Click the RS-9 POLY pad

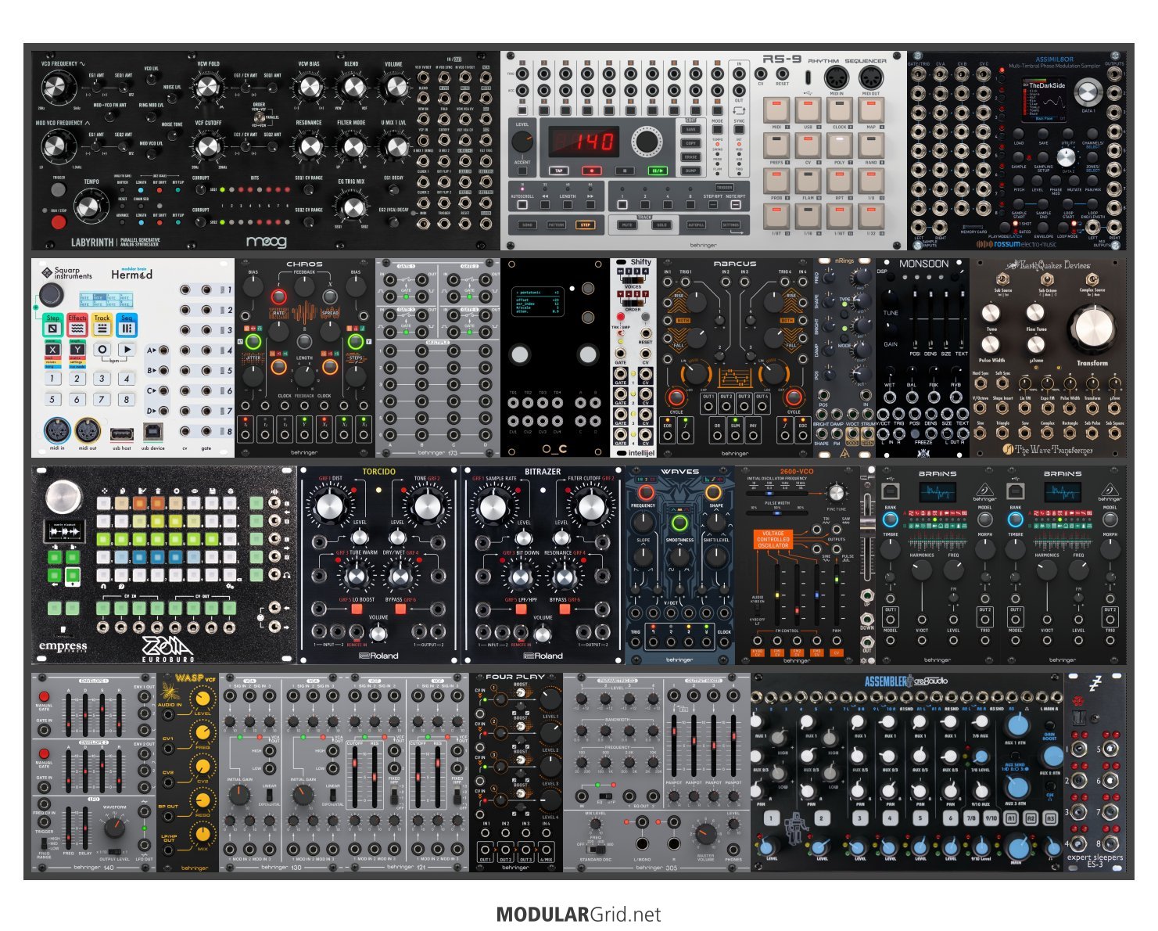pos(839,146)
